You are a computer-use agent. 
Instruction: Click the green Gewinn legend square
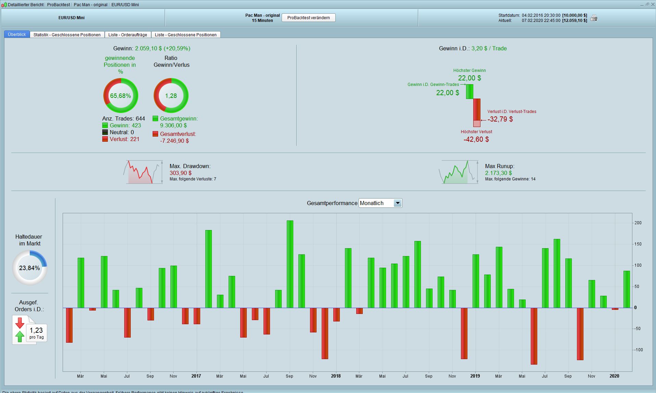click(x=105, y=125)
